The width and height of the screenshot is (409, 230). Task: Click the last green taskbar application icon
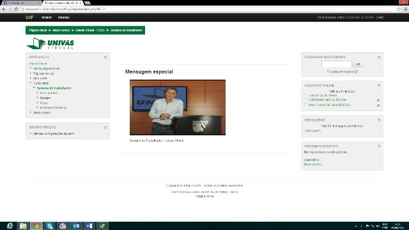(x=102, y=226)
